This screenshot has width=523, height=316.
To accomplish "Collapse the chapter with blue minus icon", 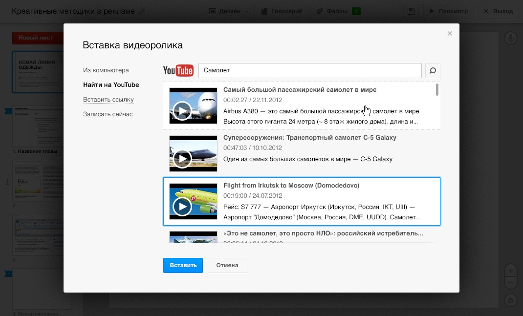I will 8,111.
